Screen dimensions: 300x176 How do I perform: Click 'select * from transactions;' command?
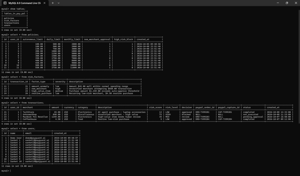tap(27, 103)
